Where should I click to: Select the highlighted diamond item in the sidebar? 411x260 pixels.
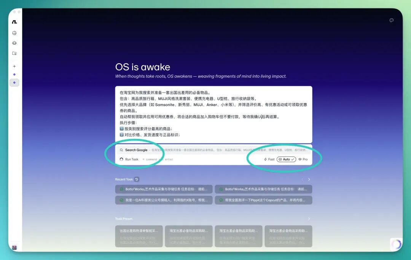coord(14,83)
